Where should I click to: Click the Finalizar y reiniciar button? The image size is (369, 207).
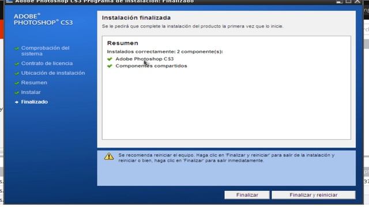click(314, 195)
